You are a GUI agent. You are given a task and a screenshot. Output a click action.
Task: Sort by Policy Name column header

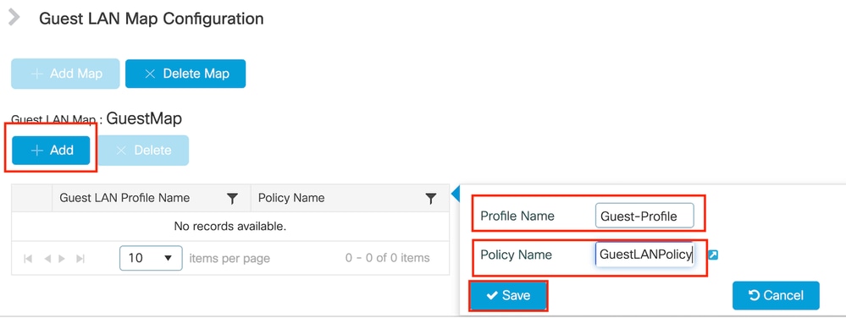tap(291, 198)
